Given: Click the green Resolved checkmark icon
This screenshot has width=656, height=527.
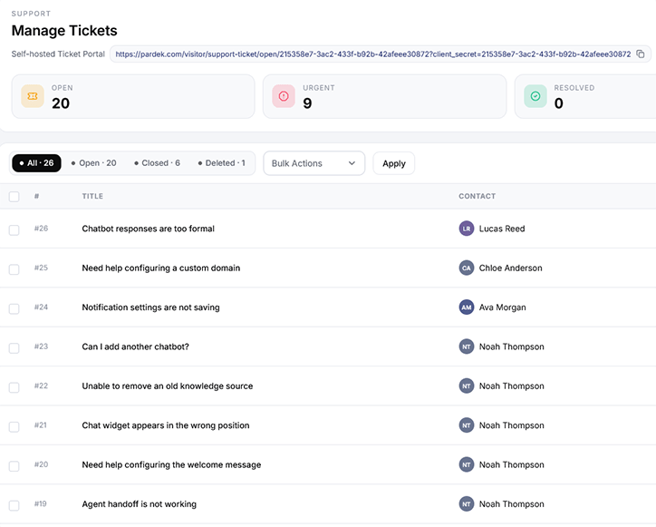Looking at the screenshot, I should pyautogui.click(x=535, y=96).
